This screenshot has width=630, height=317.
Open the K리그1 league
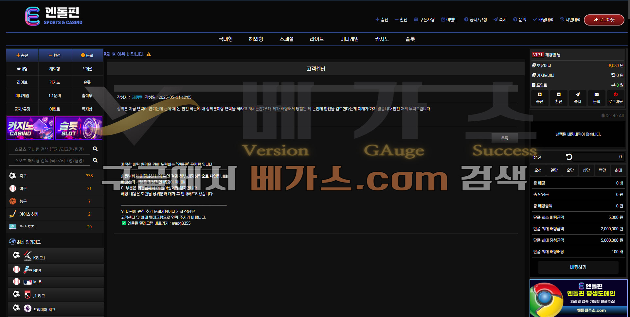tap(56, 256)
